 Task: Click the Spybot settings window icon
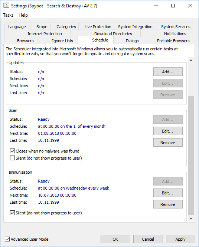6,6
